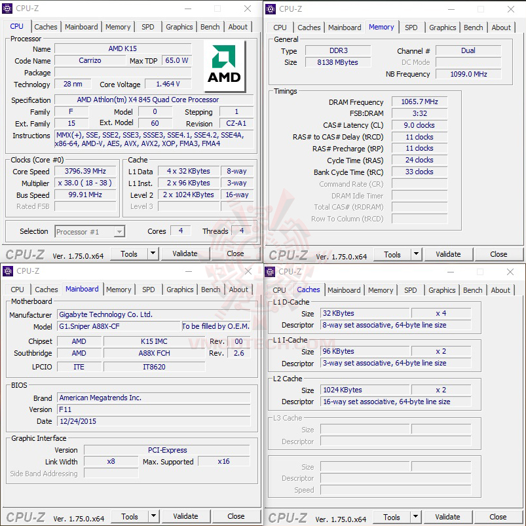Viewport: 526px width, 526px height.
Task: Select Caches tab in the Memory tab window
Action: [309, 28]
